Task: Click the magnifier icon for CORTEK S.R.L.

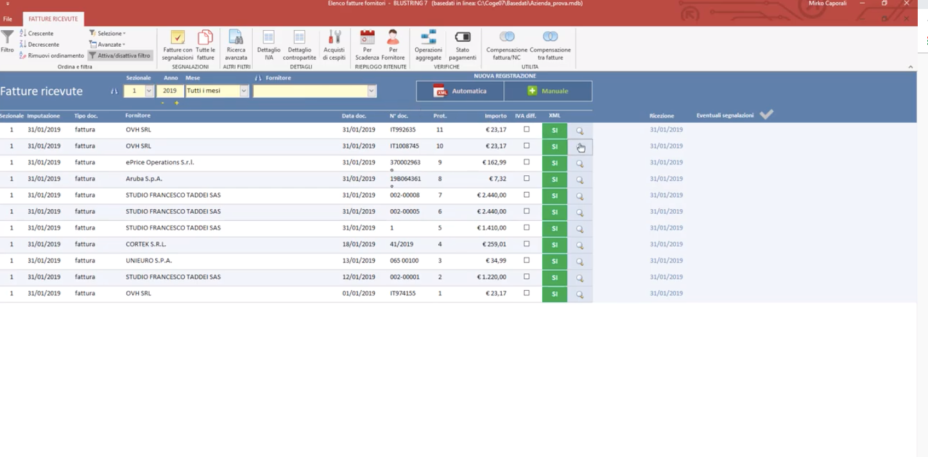Action: [x=580, y=245]
